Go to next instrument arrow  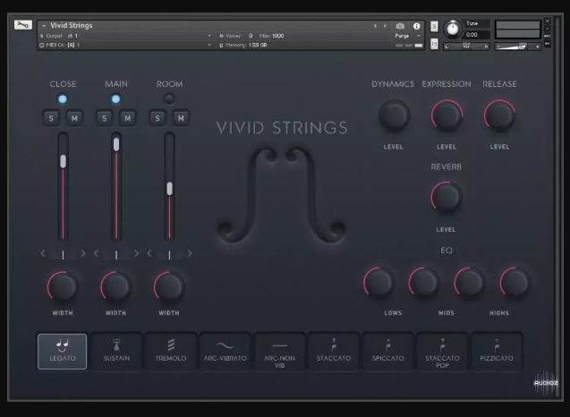point(385,26)
